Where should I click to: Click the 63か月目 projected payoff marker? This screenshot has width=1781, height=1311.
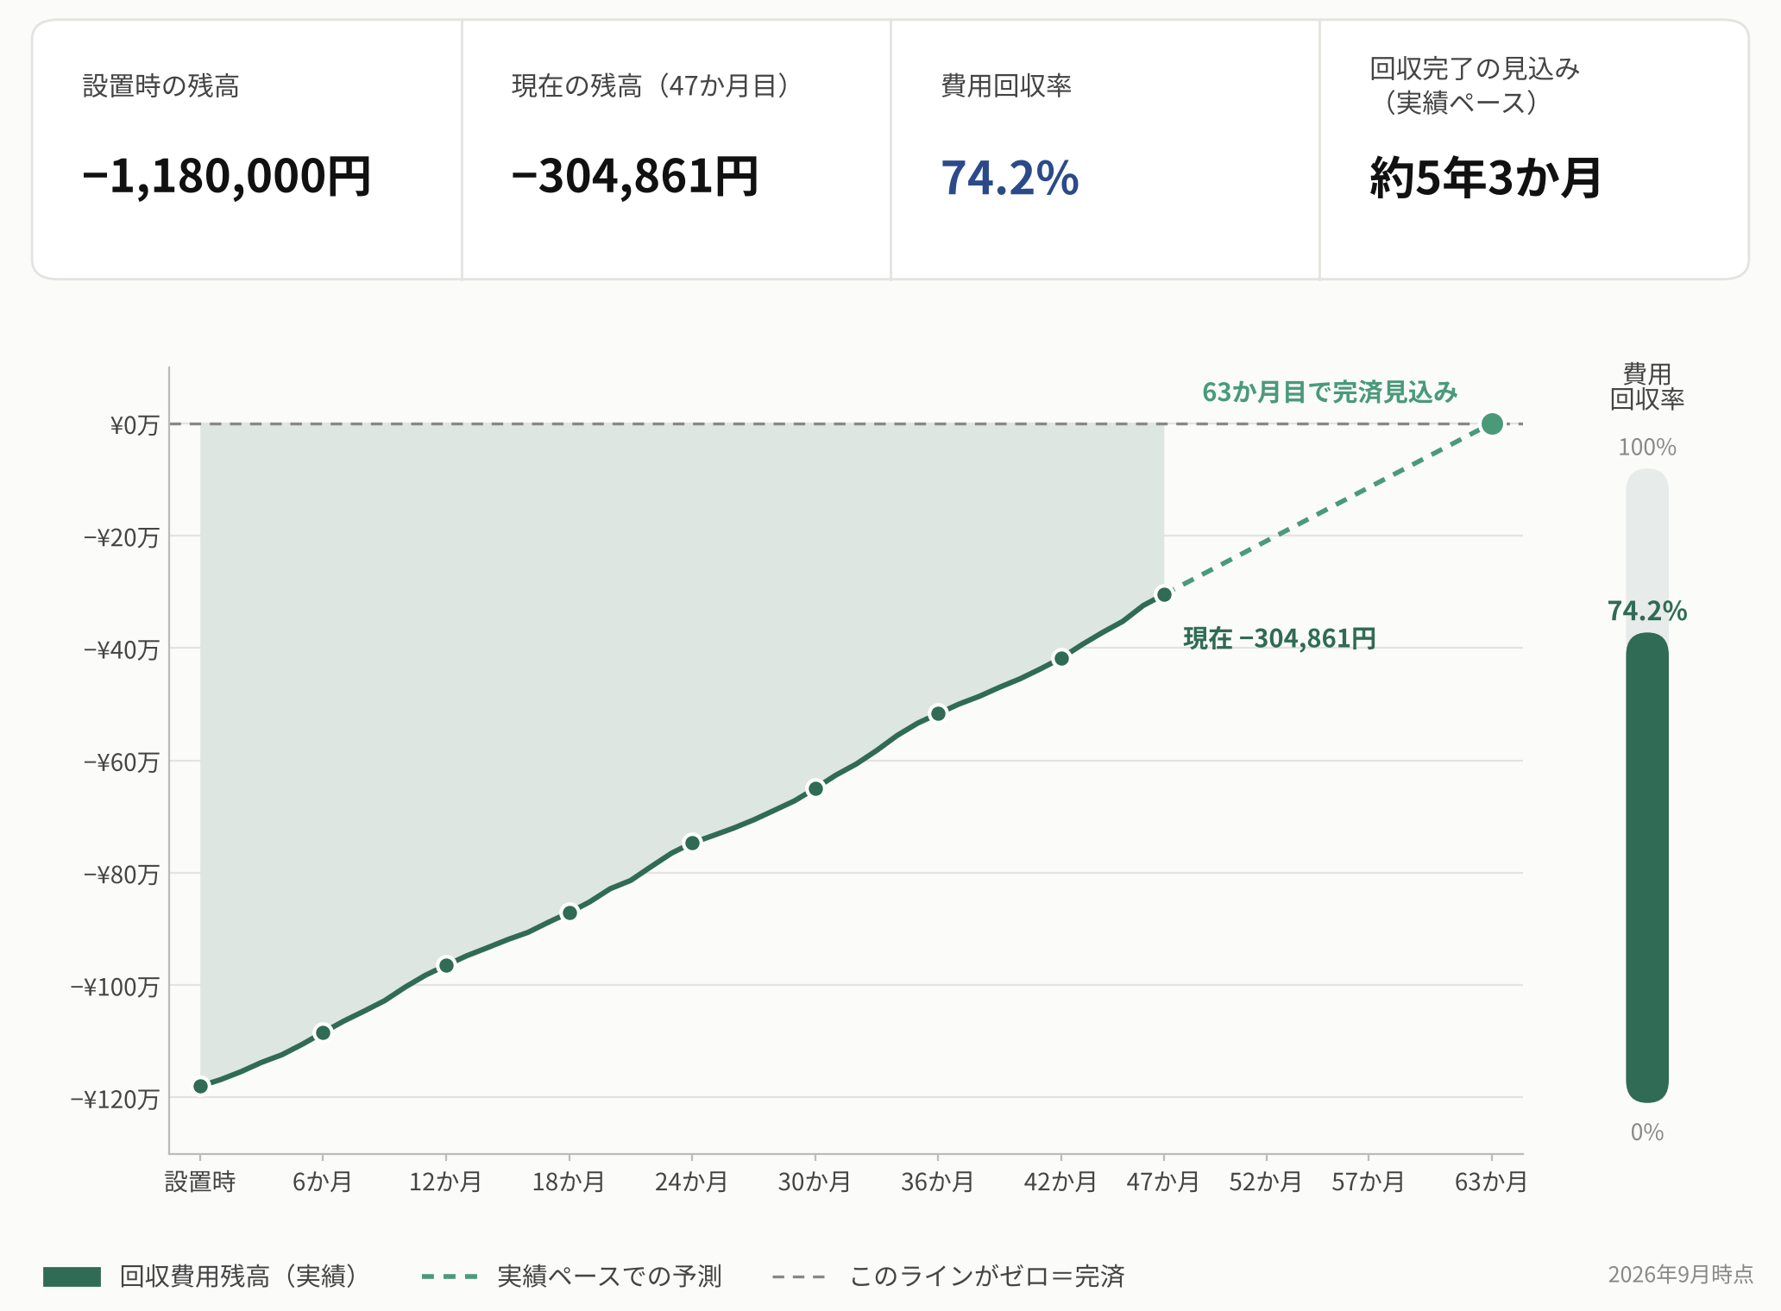coord(1492,424)
